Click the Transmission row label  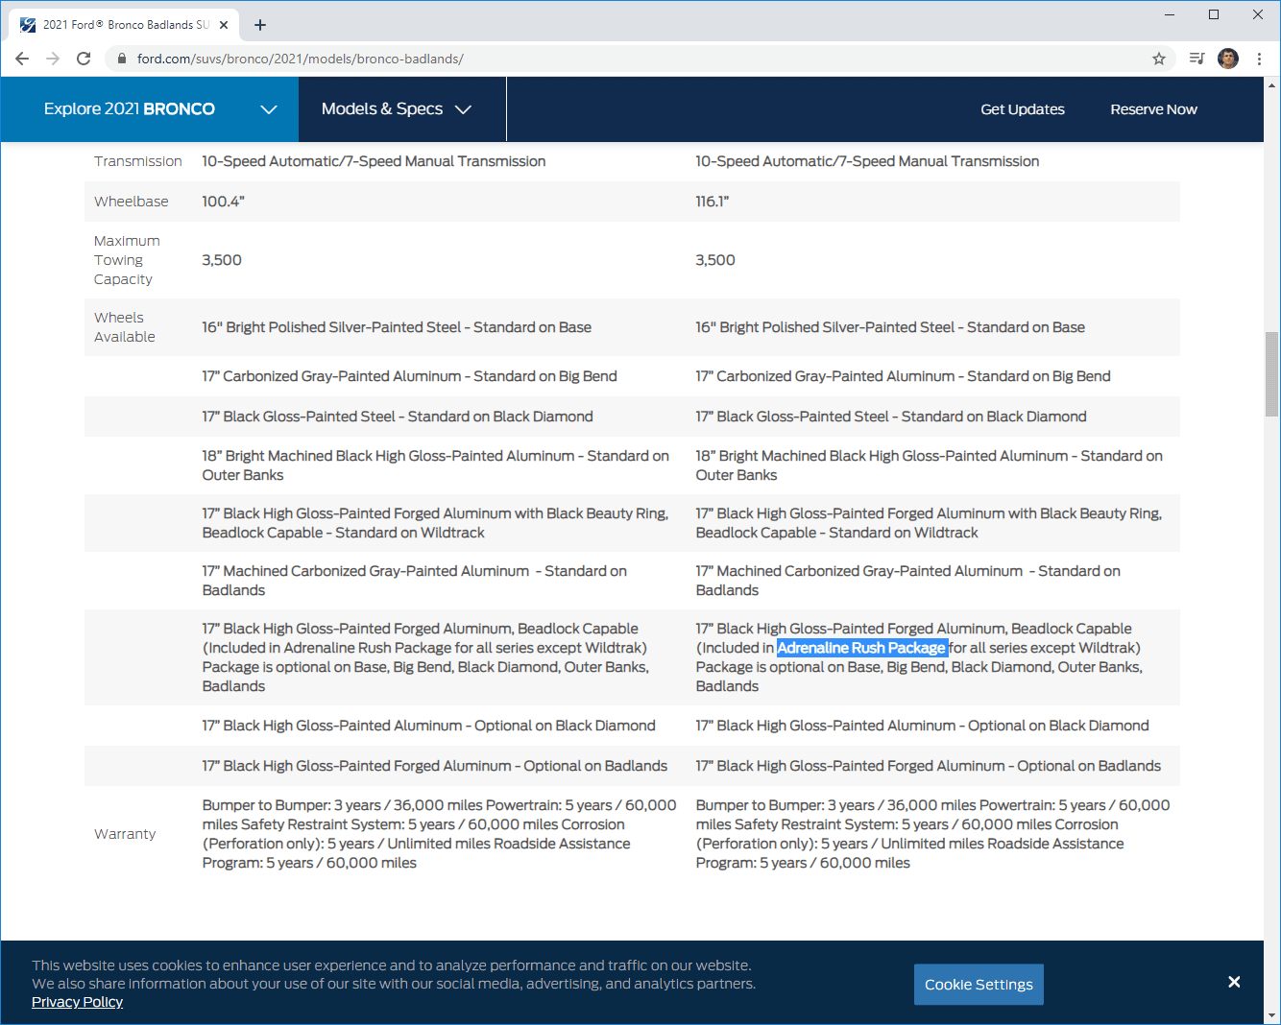point(138,161)
